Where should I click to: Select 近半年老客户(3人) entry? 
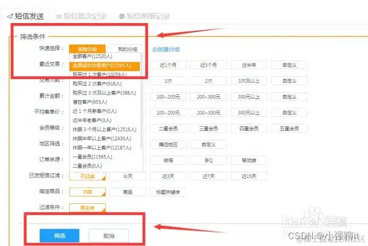(x=92, y=120)
